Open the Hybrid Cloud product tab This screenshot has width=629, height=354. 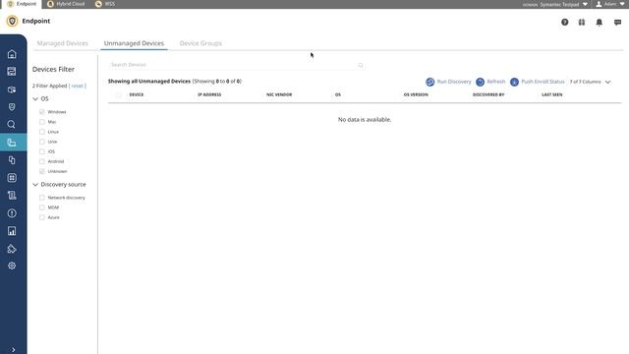pos(66,4)
